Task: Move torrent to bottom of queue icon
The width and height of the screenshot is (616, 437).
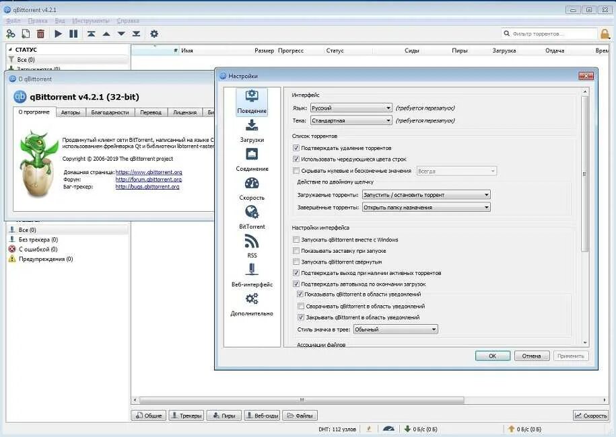Action: (x=136, y=34)
